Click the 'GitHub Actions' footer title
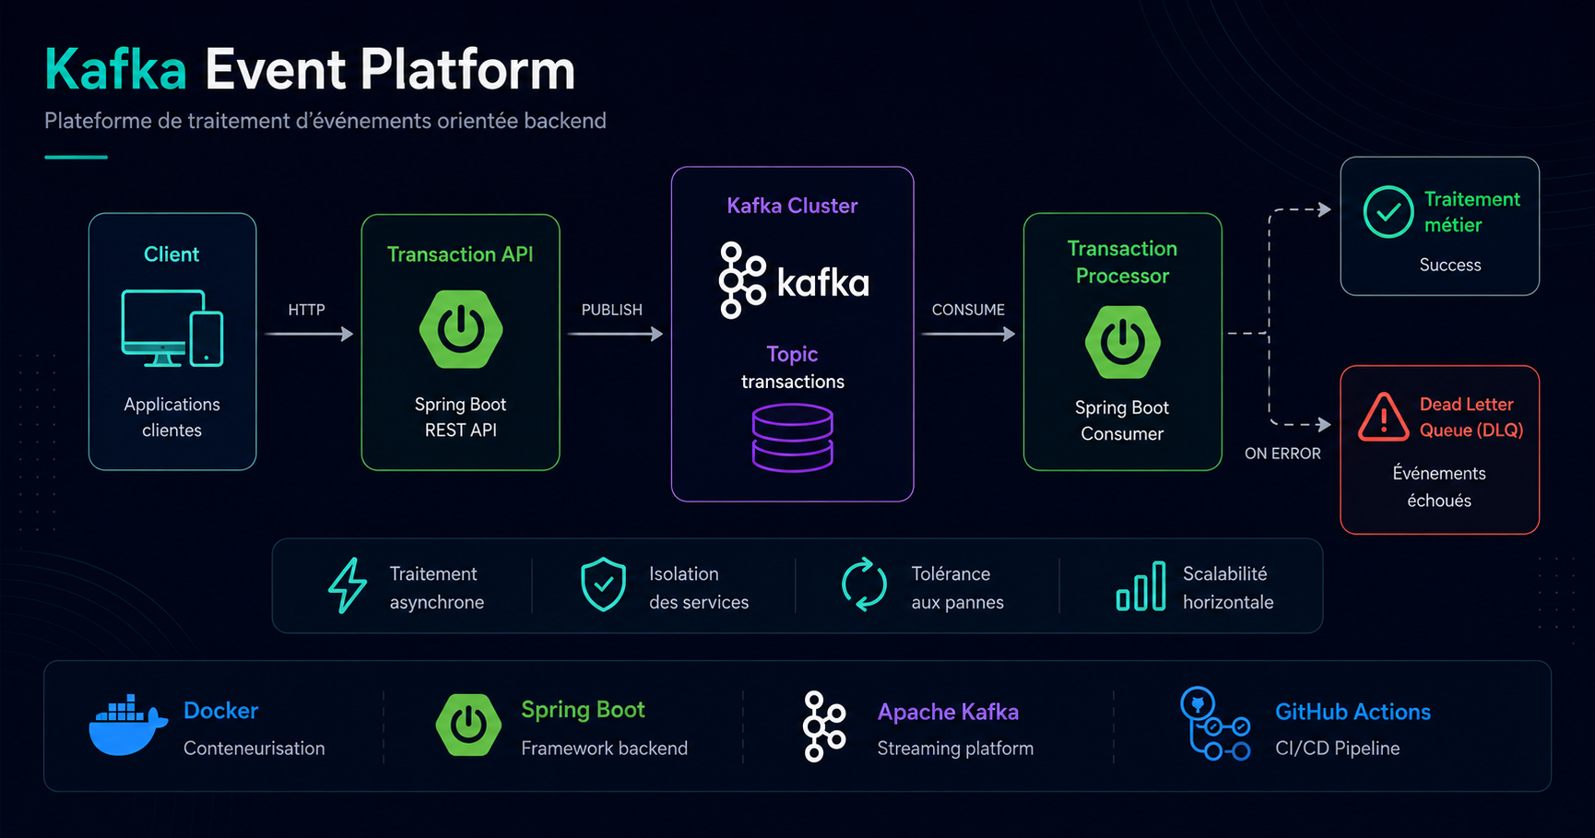The width and height of the screenshot is (1595, 838). click(x=1353, y=712)
